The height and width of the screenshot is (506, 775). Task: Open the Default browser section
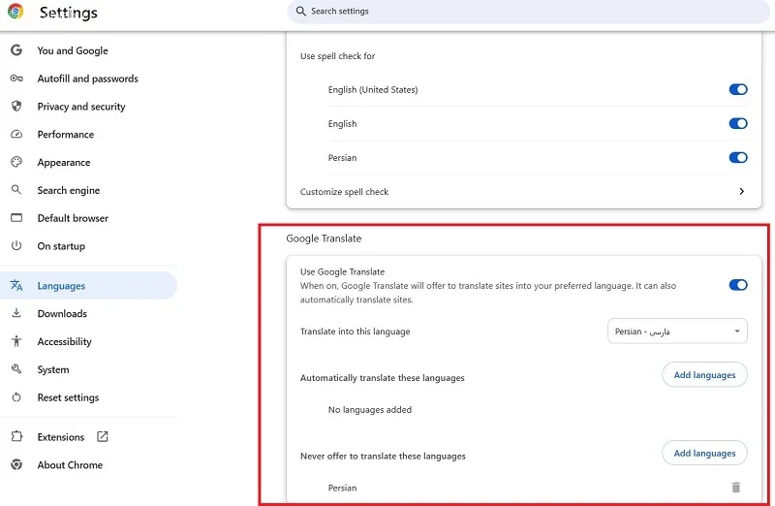[73, 218]
